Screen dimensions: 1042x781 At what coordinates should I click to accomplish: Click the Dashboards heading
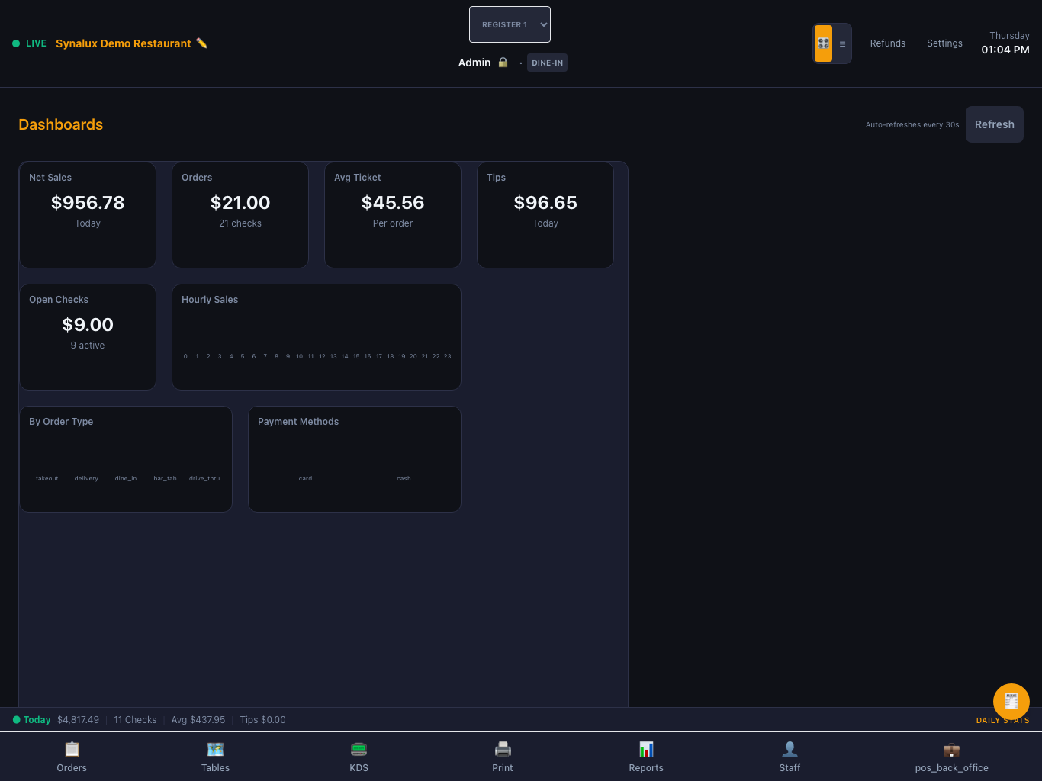61,124
